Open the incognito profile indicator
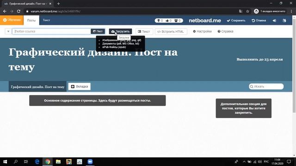This screenshot has width=296, height=166. (x=270, y=11)
